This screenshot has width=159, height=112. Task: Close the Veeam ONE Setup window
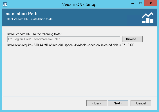[x=151, y=3]
